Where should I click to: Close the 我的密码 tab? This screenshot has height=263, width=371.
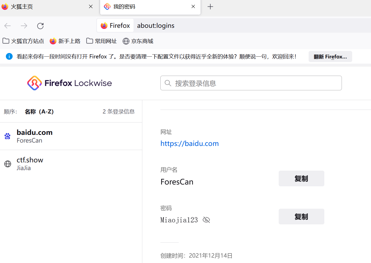[x=193, y=7]
